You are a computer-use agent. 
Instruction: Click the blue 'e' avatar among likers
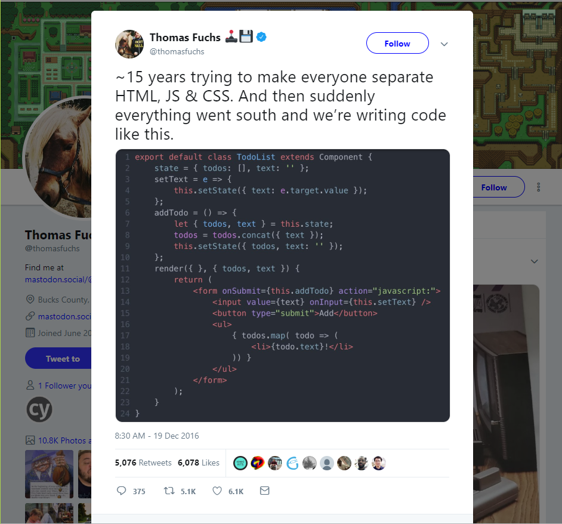pyautogui.click(x=292, y=463)
